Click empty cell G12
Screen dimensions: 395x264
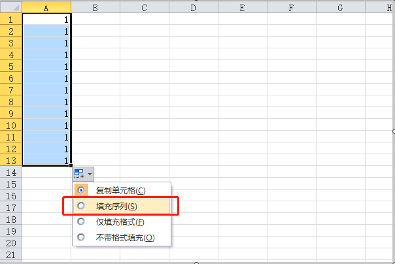340,148
